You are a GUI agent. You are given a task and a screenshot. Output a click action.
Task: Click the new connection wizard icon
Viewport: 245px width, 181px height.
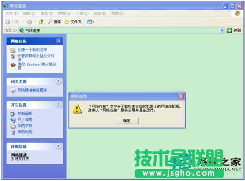tap(13, 50)
